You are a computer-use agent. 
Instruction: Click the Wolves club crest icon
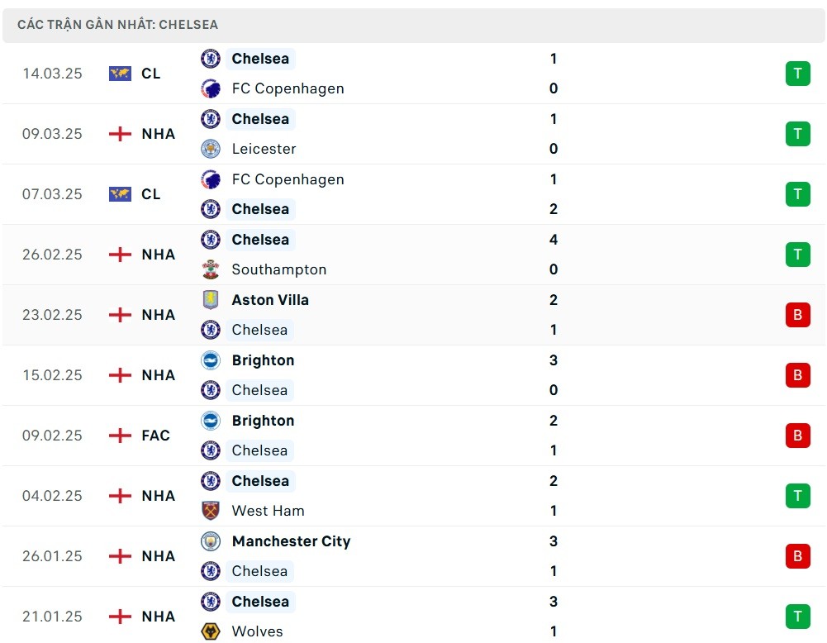(211, 631)
